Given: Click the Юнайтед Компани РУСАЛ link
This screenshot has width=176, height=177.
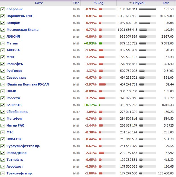Looking at the screenshot, I should 28,84.
